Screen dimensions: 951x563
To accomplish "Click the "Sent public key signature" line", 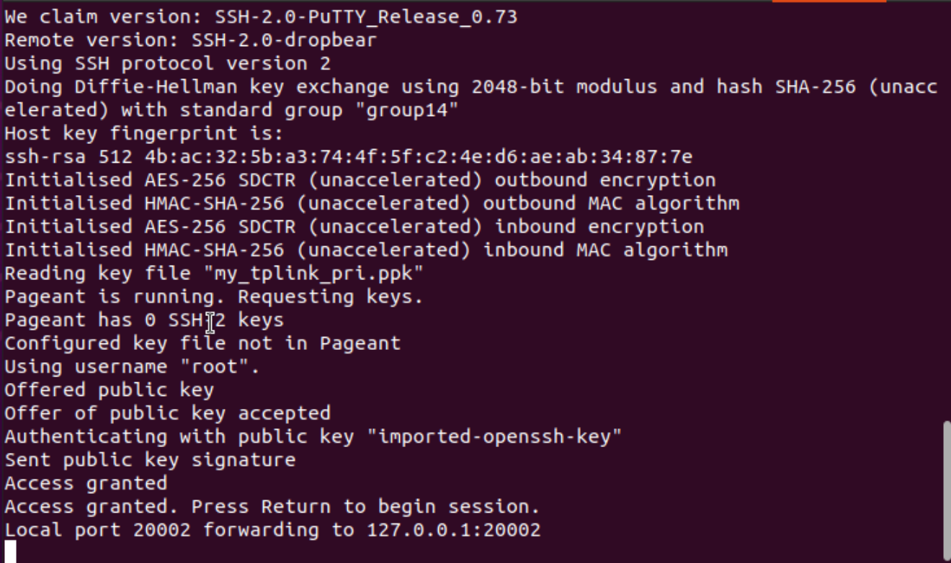I will (x=150, y=460).
